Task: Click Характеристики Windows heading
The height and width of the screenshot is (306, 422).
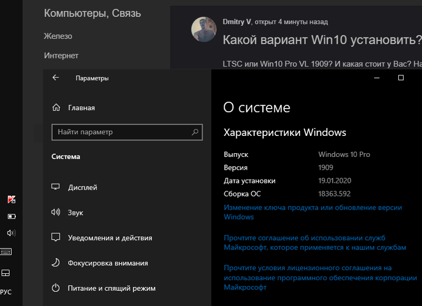Action: [x=285, y=132]
